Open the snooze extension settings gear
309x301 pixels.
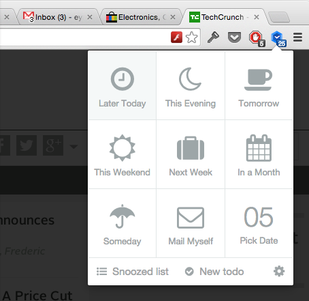[x=279, y=271]
